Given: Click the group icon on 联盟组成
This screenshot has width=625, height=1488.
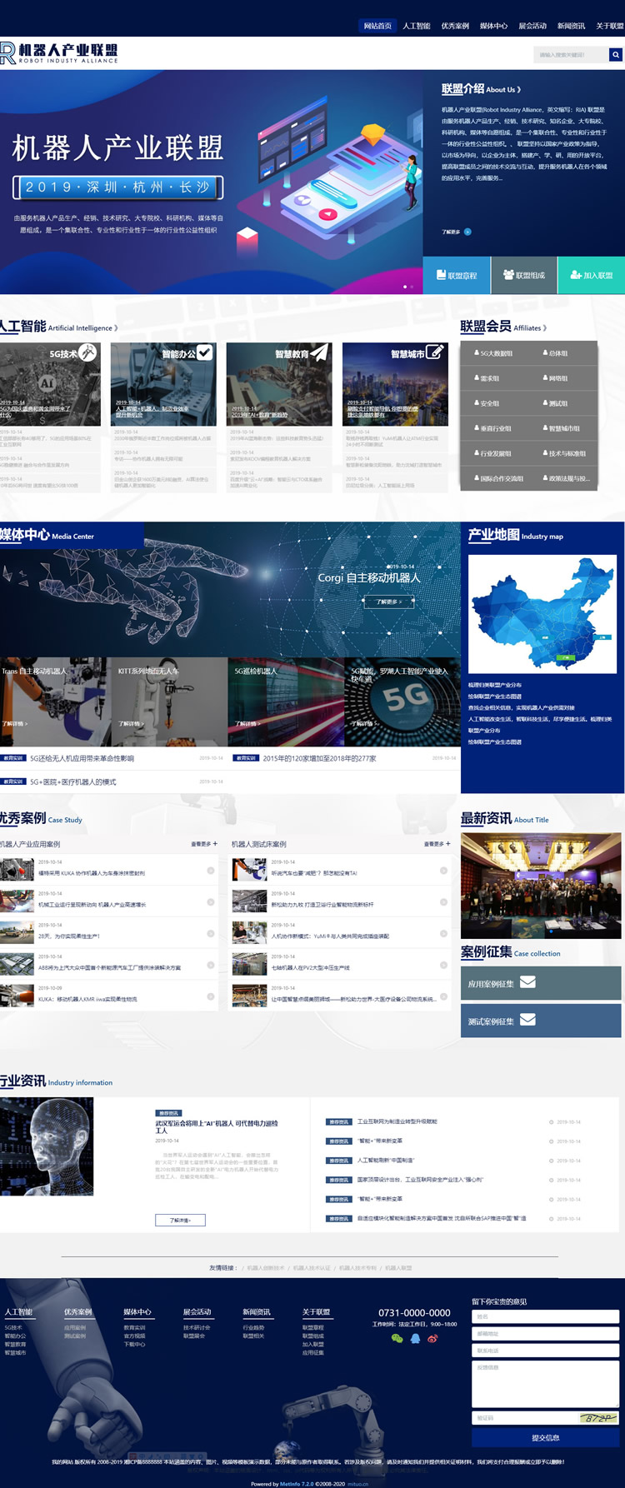Looking at the screenshot, I should point(508,275).
